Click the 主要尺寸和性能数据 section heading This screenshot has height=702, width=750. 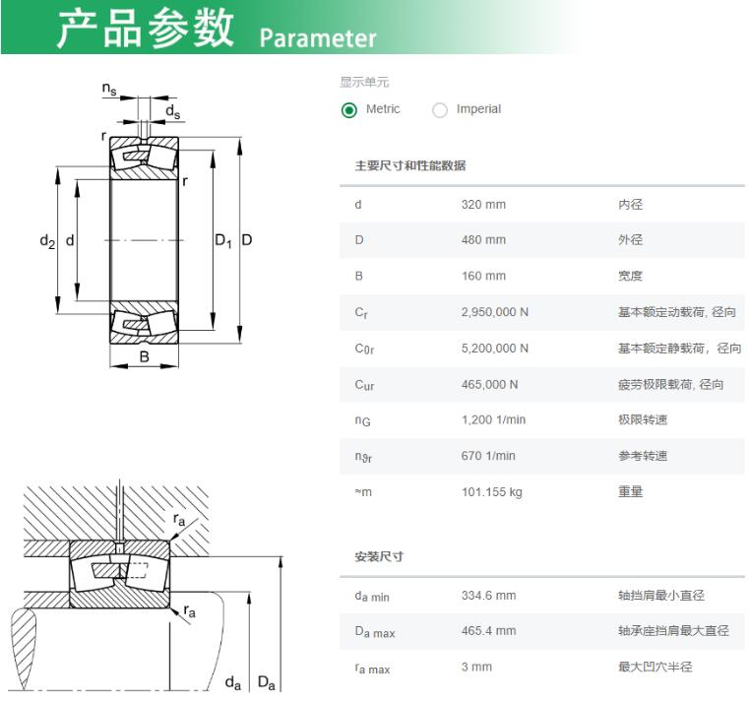click(409, 165)
